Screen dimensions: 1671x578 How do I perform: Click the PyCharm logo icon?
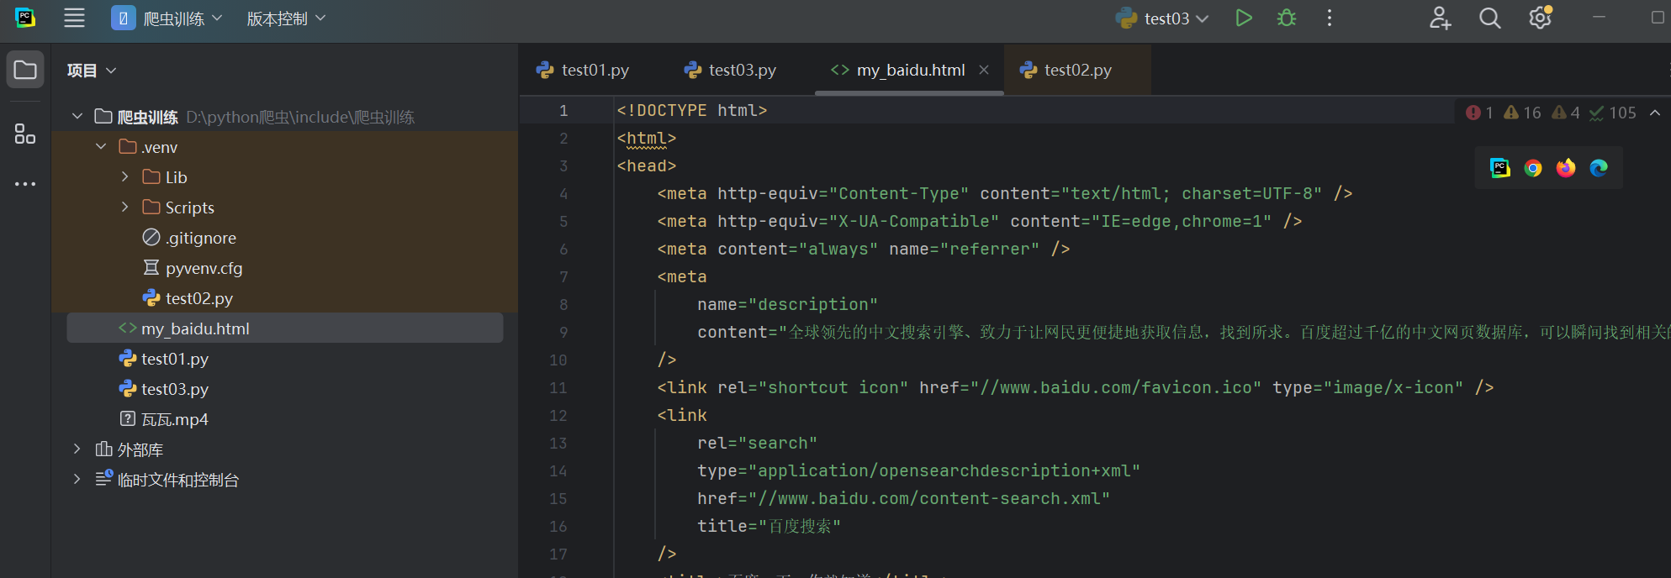25,18
